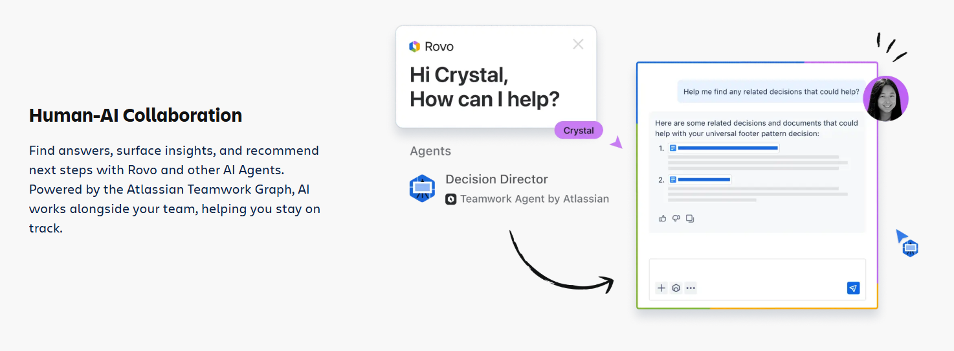Click the purple Crystal name tag
This screenshot has width=954, height=351.
[579, 130]
